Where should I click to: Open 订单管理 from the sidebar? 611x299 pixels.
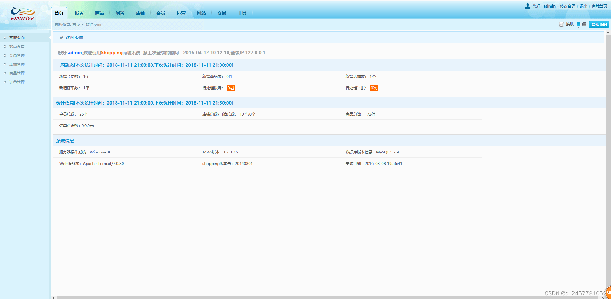pos(17,82)
